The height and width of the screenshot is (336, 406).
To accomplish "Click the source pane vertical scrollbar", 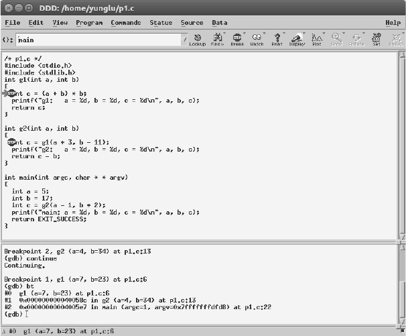I will 402,146.
